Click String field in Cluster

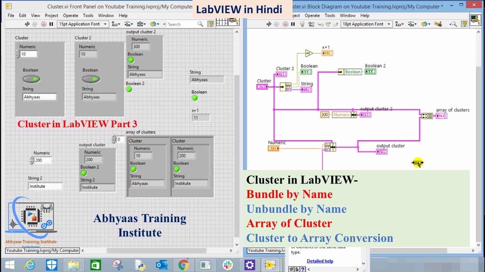click(39, 97)
